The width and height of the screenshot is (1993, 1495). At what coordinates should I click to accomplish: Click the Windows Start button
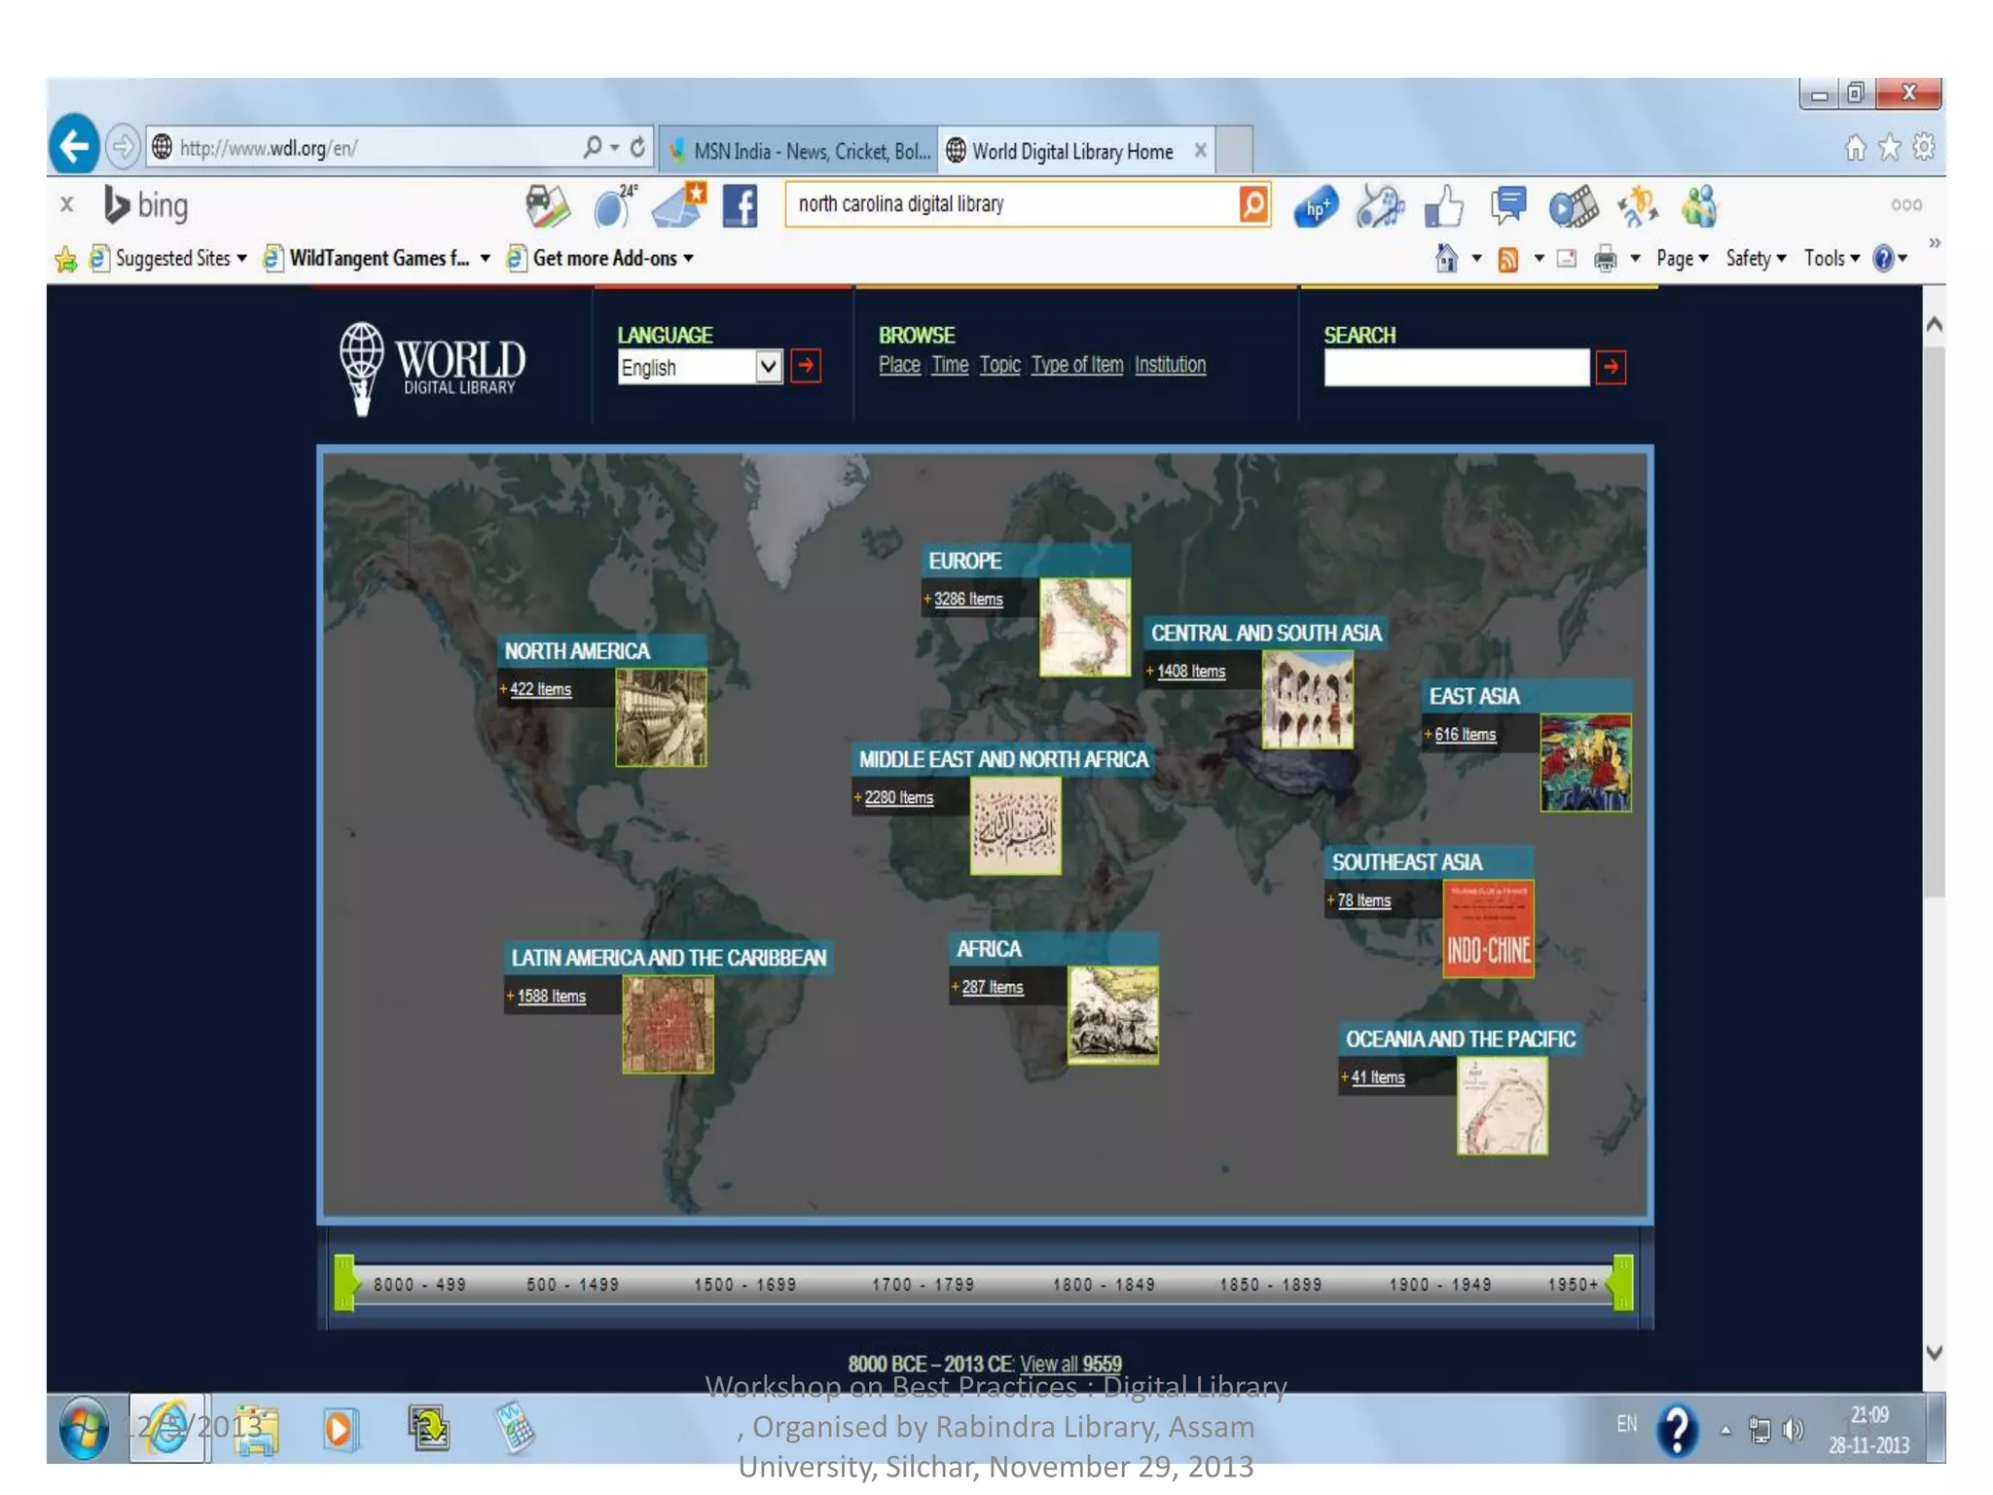click(84, 1428)
